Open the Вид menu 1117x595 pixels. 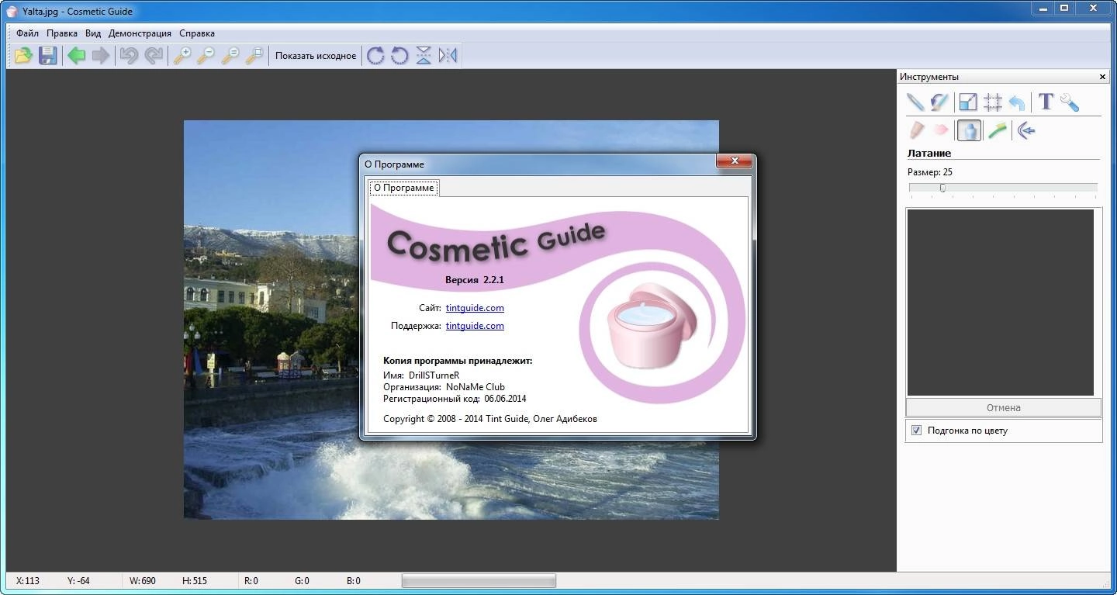coord(93,33)
